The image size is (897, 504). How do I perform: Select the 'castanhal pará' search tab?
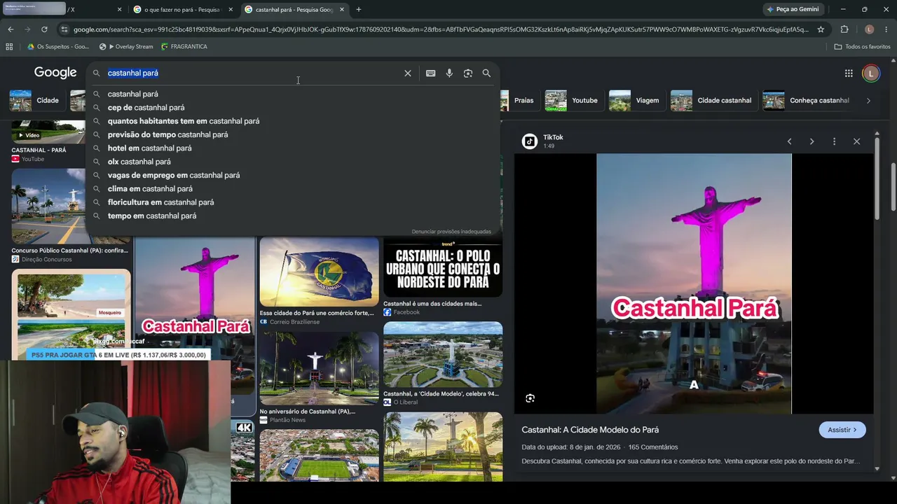294,9
